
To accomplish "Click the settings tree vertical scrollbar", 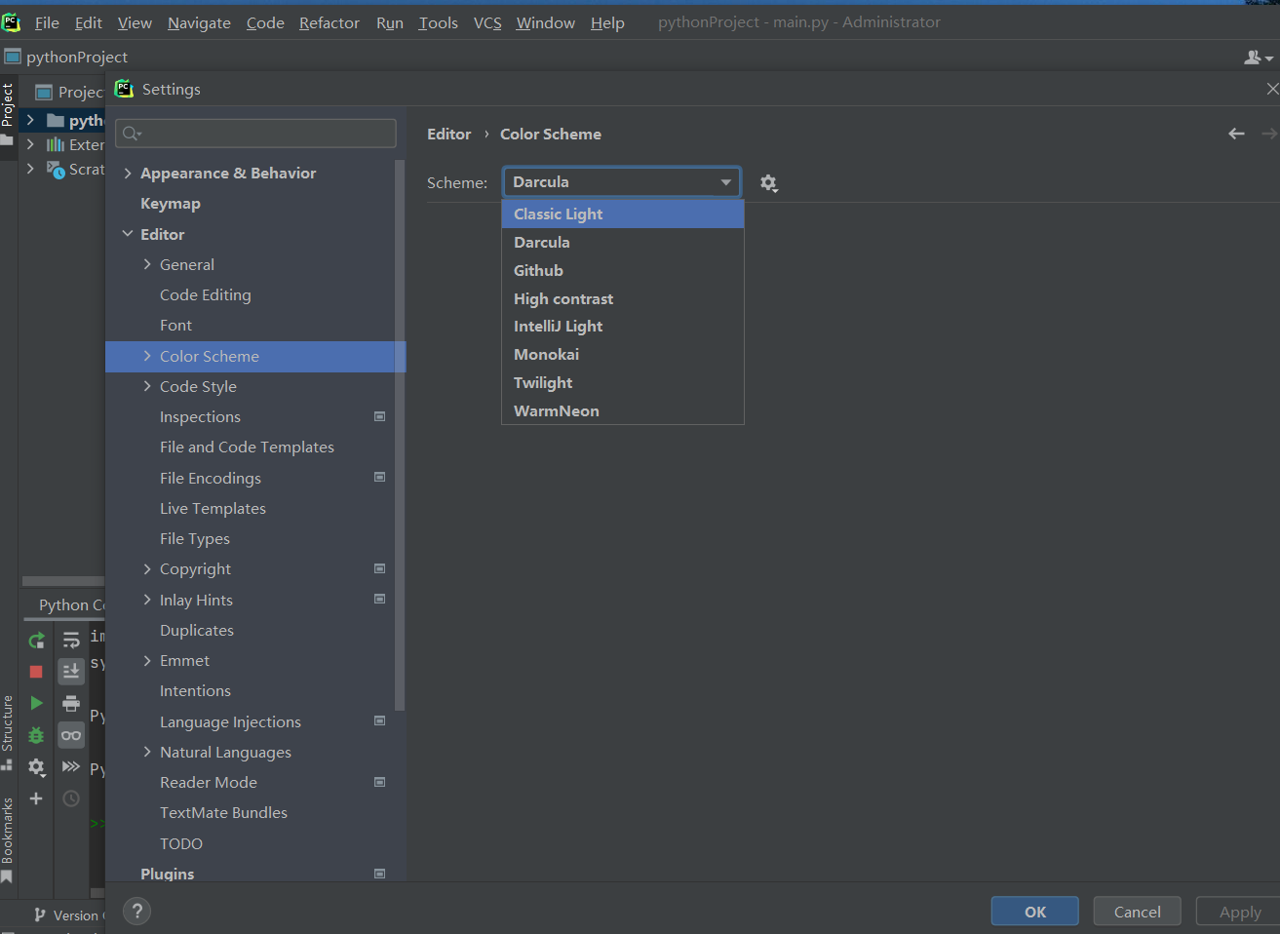I will tap(400, 434).
